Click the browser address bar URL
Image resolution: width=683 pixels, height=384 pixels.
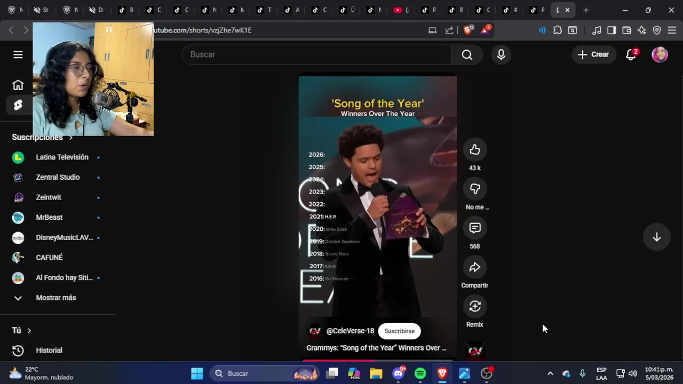click(x=202, y=30)
